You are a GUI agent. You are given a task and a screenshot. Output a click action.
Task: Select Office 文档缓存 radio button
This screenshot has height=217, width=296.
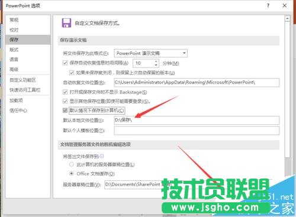click(72, 173)
